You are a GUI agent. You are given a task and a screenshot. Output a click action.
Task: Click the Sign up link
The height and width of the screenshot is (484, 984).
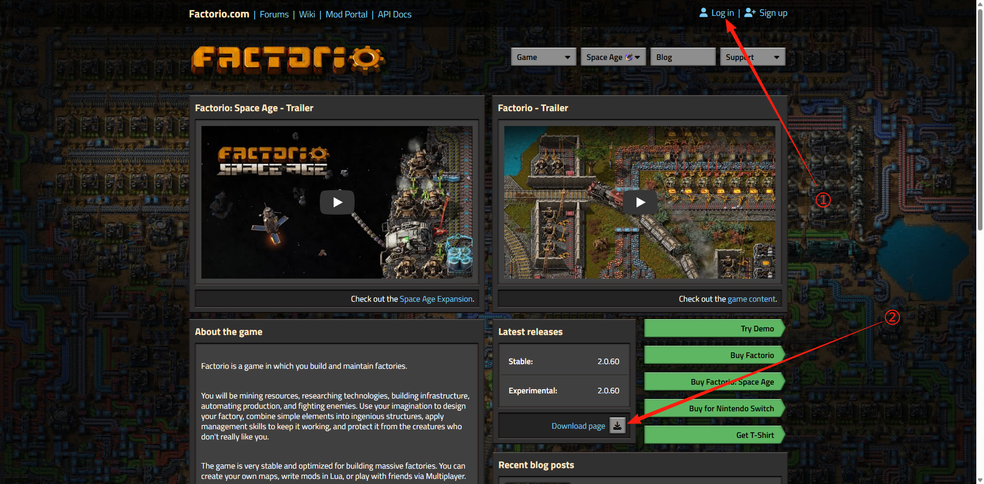(x=773, y=13)
